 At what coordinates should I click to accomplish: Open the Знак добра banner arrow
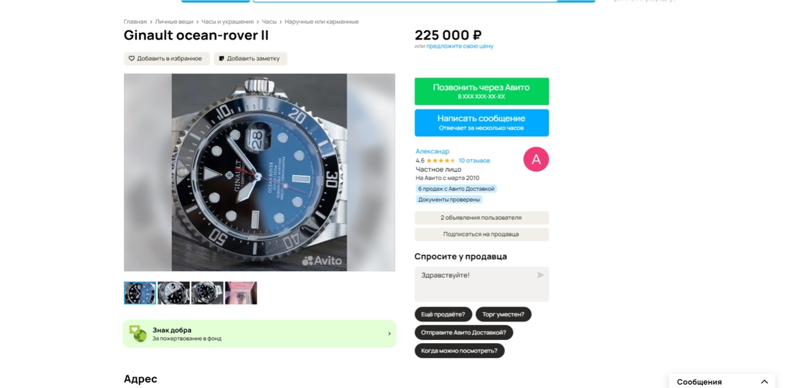389,334
